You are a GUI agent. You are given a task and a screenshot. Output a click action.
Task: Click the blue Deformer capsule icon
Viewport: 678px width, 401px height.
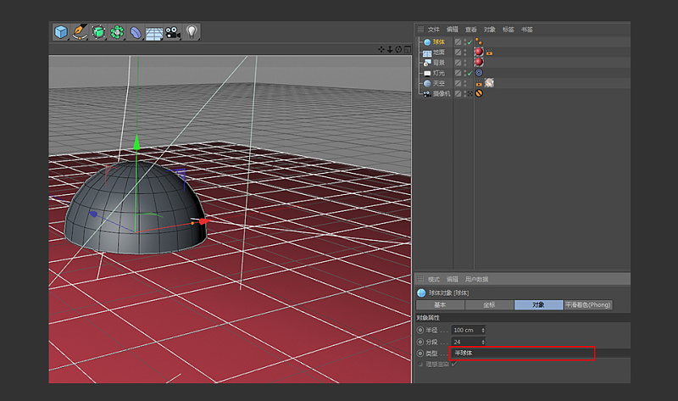coord(136,32)
